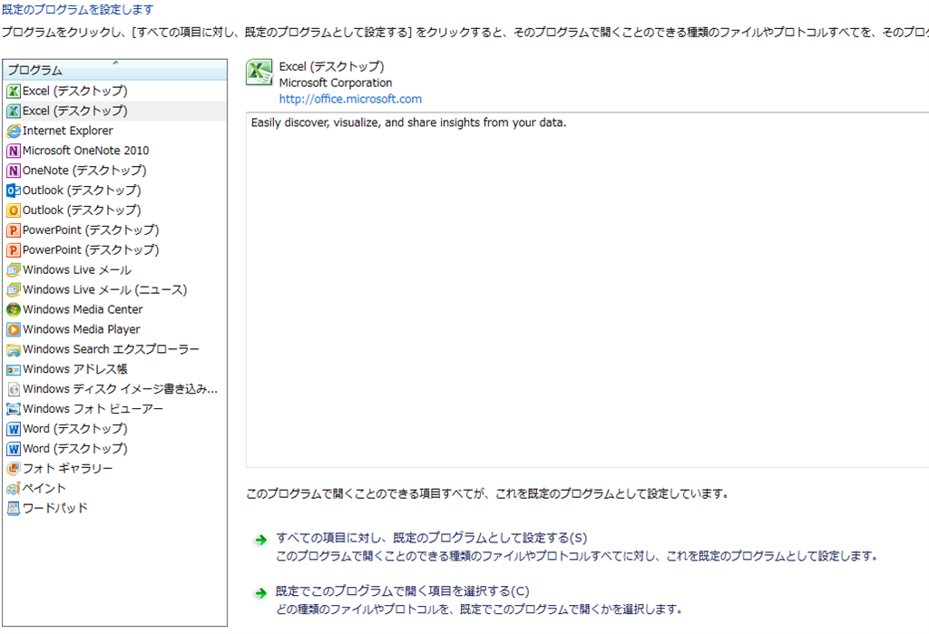The image size is (929, 634).
Task: Select the Windows Media Player icon
Action: pyautogui.click(x=13, y=329)
